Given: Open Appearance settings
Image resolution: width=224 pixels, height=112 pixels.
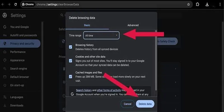Looking at the screenshot, I should [17, 60].
